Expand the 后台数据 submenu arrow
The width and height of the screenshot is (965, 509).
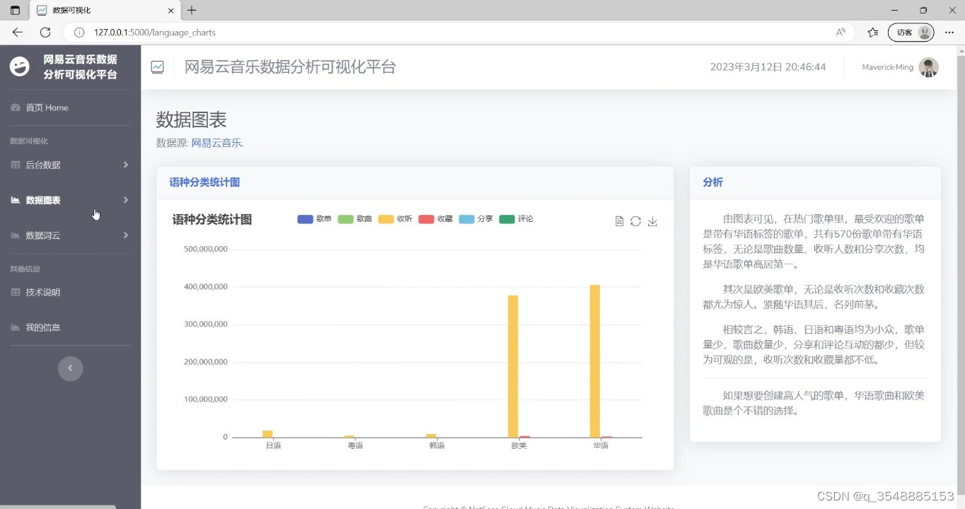tap(126, 165)
